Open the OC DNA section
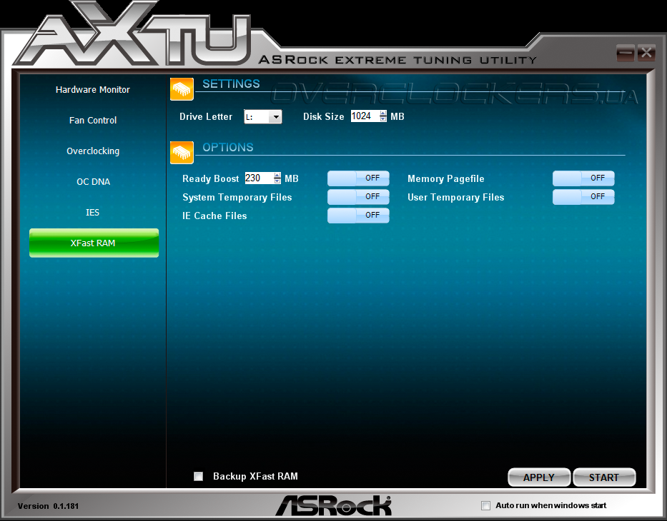Image resolution: width=667 pixels, height=521 pixels. [x=93, y=182]
